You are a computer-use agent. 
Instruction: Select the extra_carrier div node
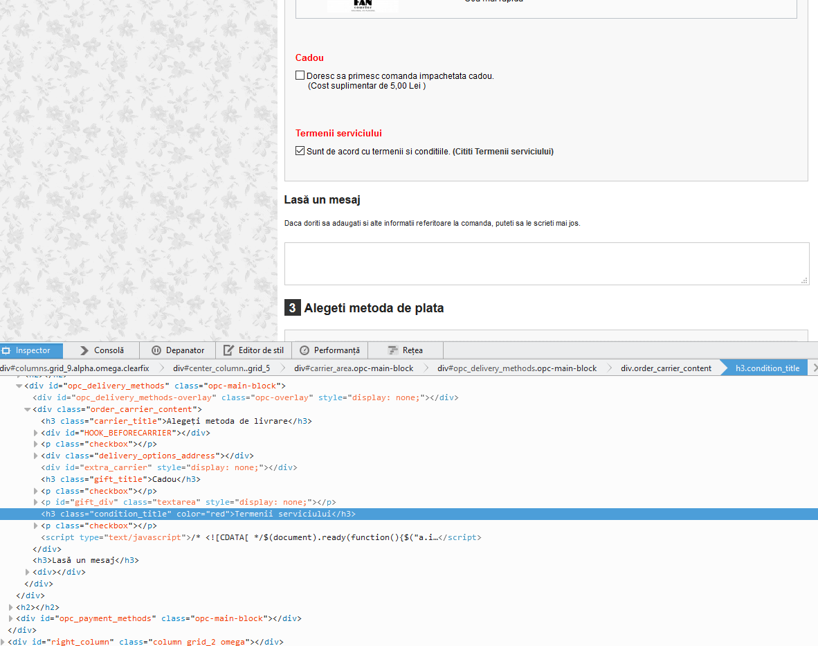(x=169, y=467)
